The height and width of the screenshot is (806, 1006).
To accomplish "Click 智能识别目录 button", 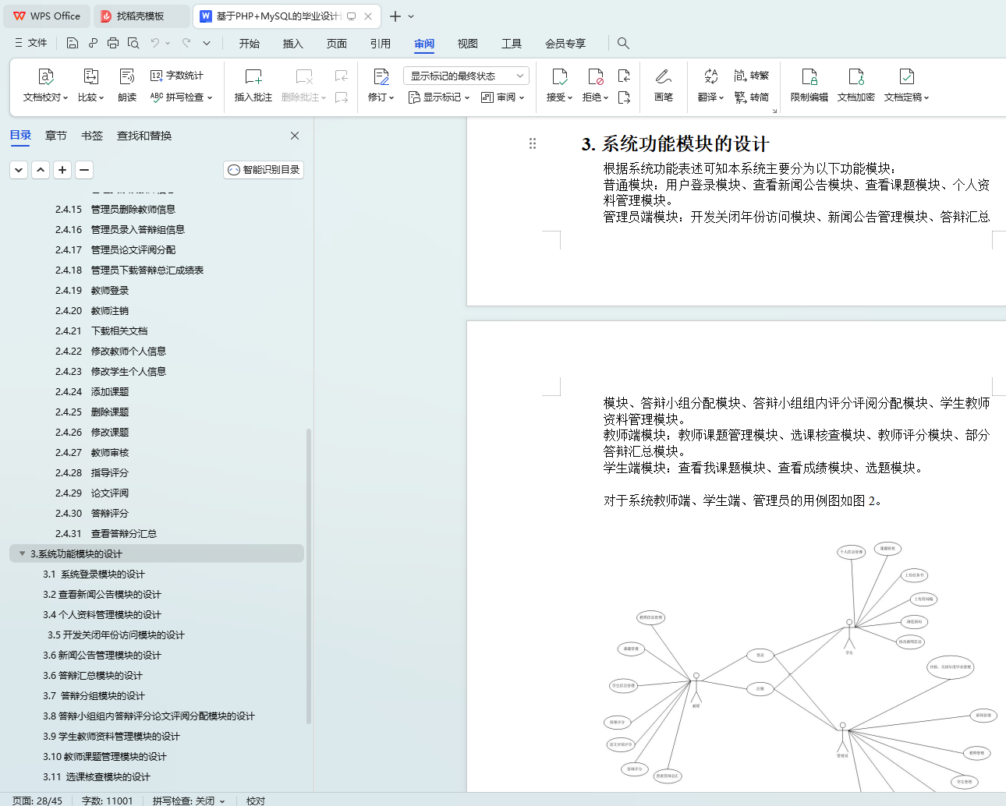I will pyautogui.click(x=264, y=170).
